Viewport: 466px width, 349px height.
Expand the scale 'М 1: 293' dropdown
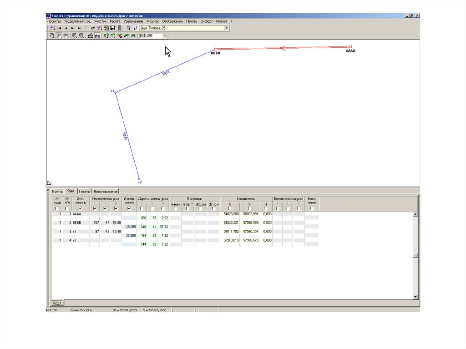[165, 35]
